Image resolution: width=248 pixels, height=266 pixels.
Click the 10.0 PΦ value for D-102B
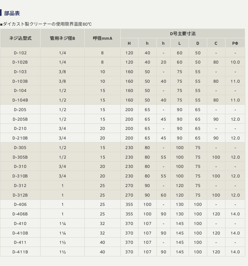pyautogui.click(x=235, y=62)
